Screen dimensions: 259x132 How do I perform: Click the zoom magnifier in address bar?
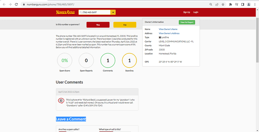click(x=211, y=4)
